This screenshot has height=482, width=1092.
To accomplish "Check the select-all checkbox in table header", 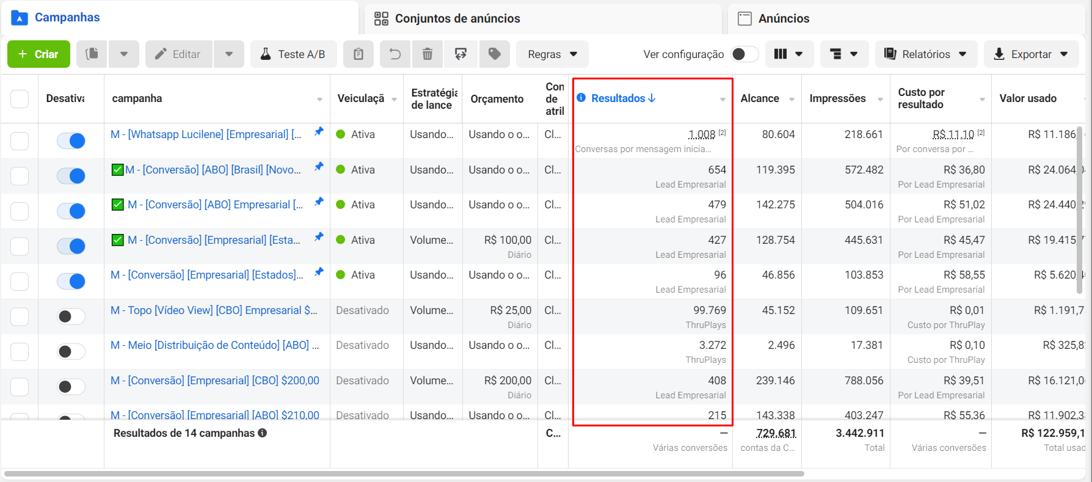I will point(20,98).
